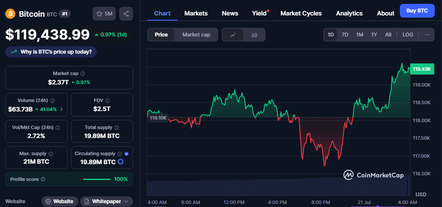Click 'Why is BTC's price up today?'
442x207 pixels.
(51, 52)
